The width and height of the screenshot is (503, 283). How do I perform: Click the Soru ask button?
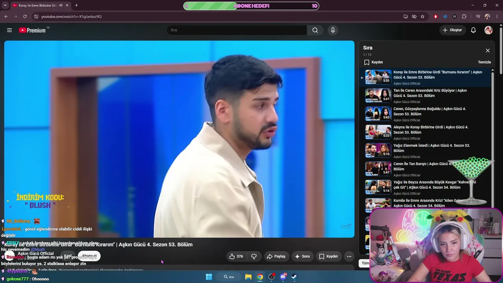(x=302, y=256)
